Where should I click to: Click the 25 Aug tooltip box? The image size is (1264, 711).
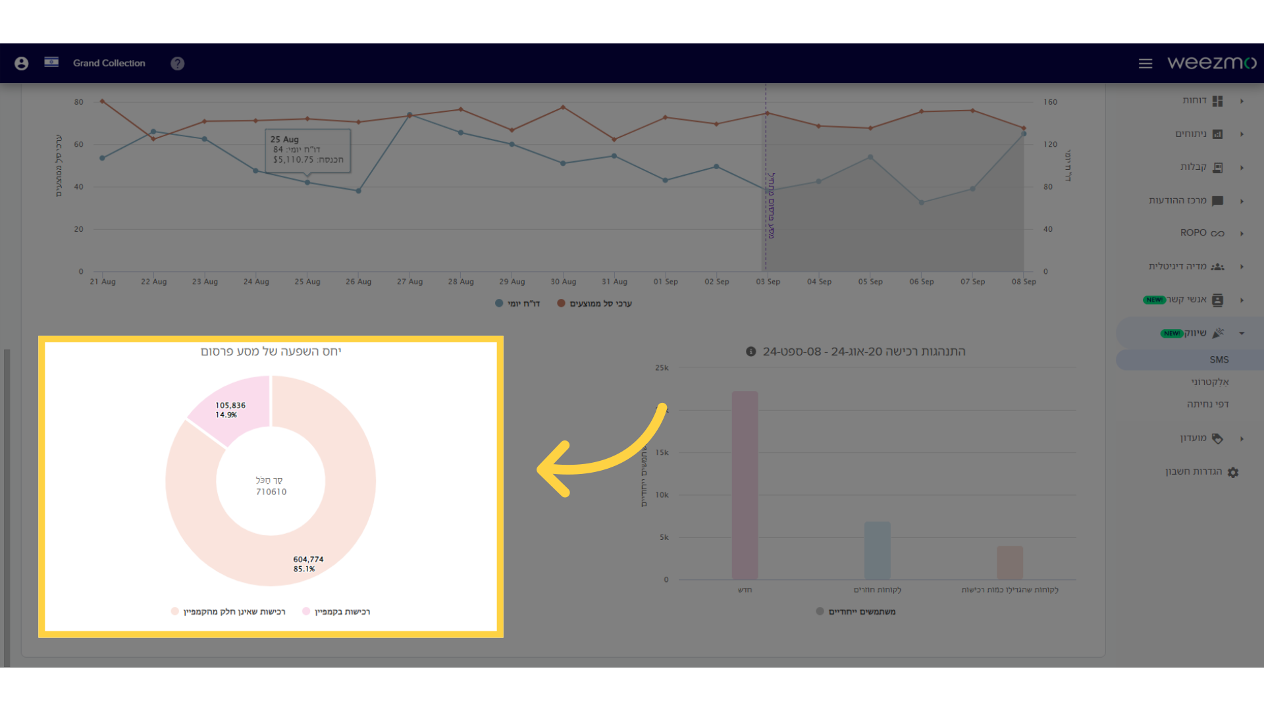[307, 150]
